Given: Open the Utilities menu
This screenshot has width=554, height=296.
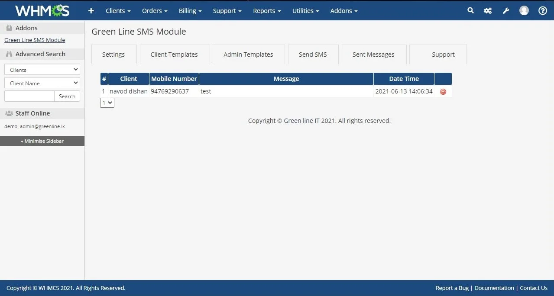Looking at the screenshot, I should (305, 11).
